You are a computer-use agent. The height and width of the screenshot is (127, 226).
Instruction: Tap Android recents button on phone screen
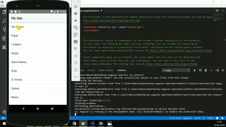(x=52, y=109)
